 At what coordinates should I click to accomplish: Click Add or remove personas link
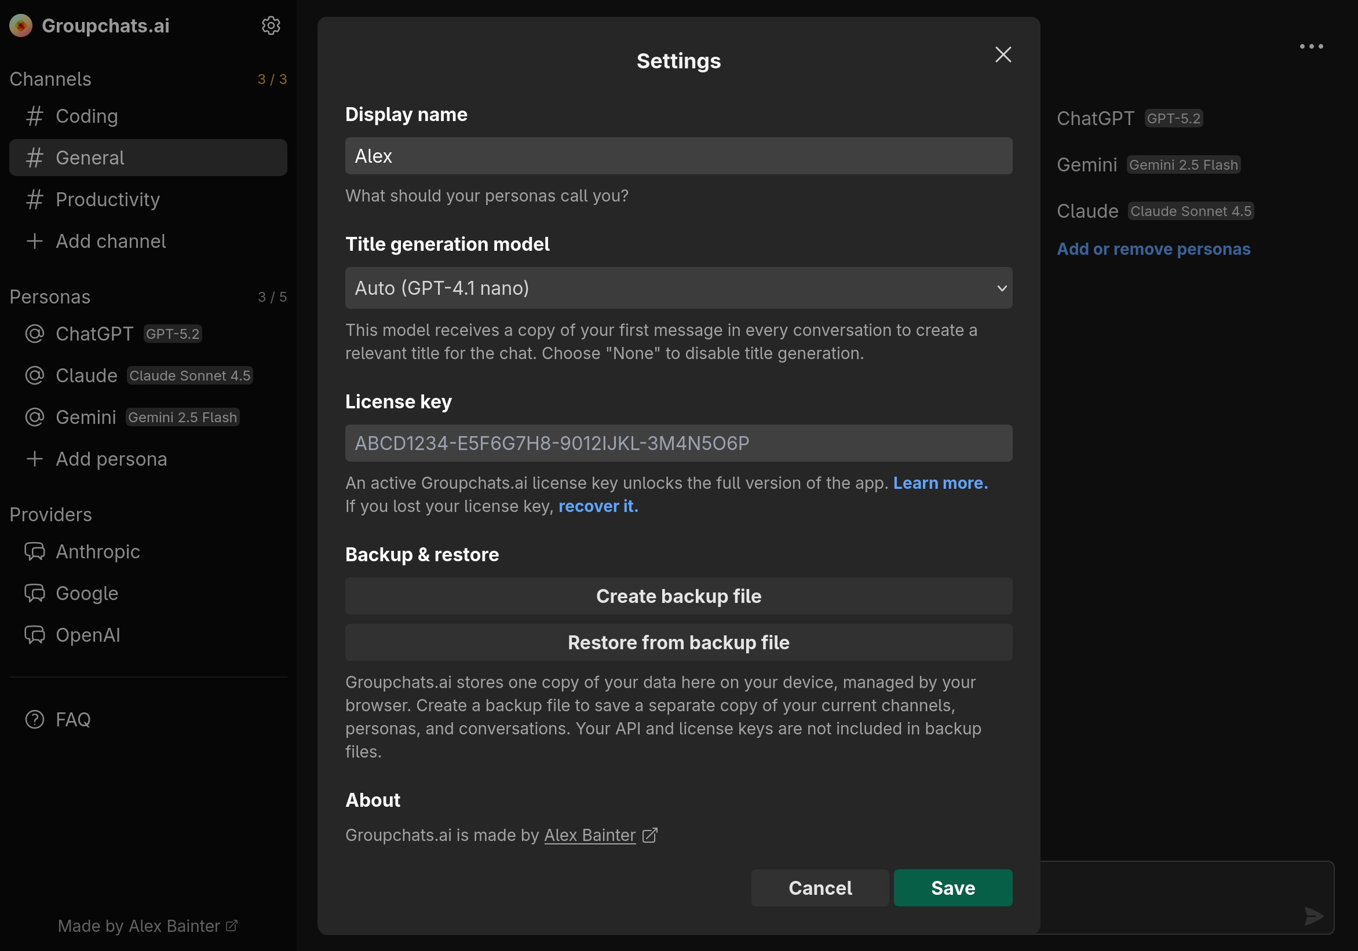(x=1153, y=249)
